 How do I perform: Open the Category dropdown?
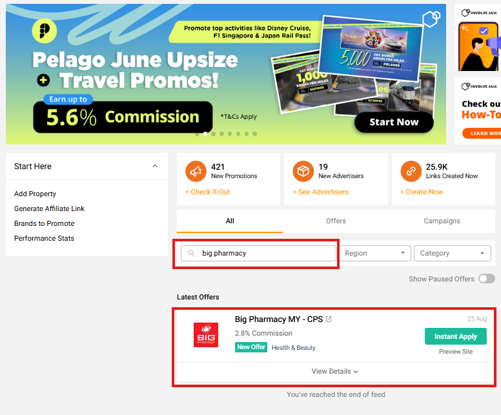point(453,254)
